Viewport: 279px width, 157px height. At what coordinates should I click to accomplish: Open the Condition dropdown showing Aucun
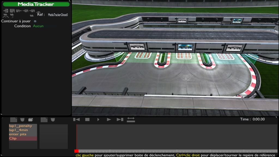point(45,26)
